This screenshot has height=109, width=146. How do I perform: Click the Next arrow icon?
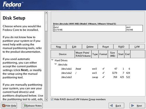[133, 106]
